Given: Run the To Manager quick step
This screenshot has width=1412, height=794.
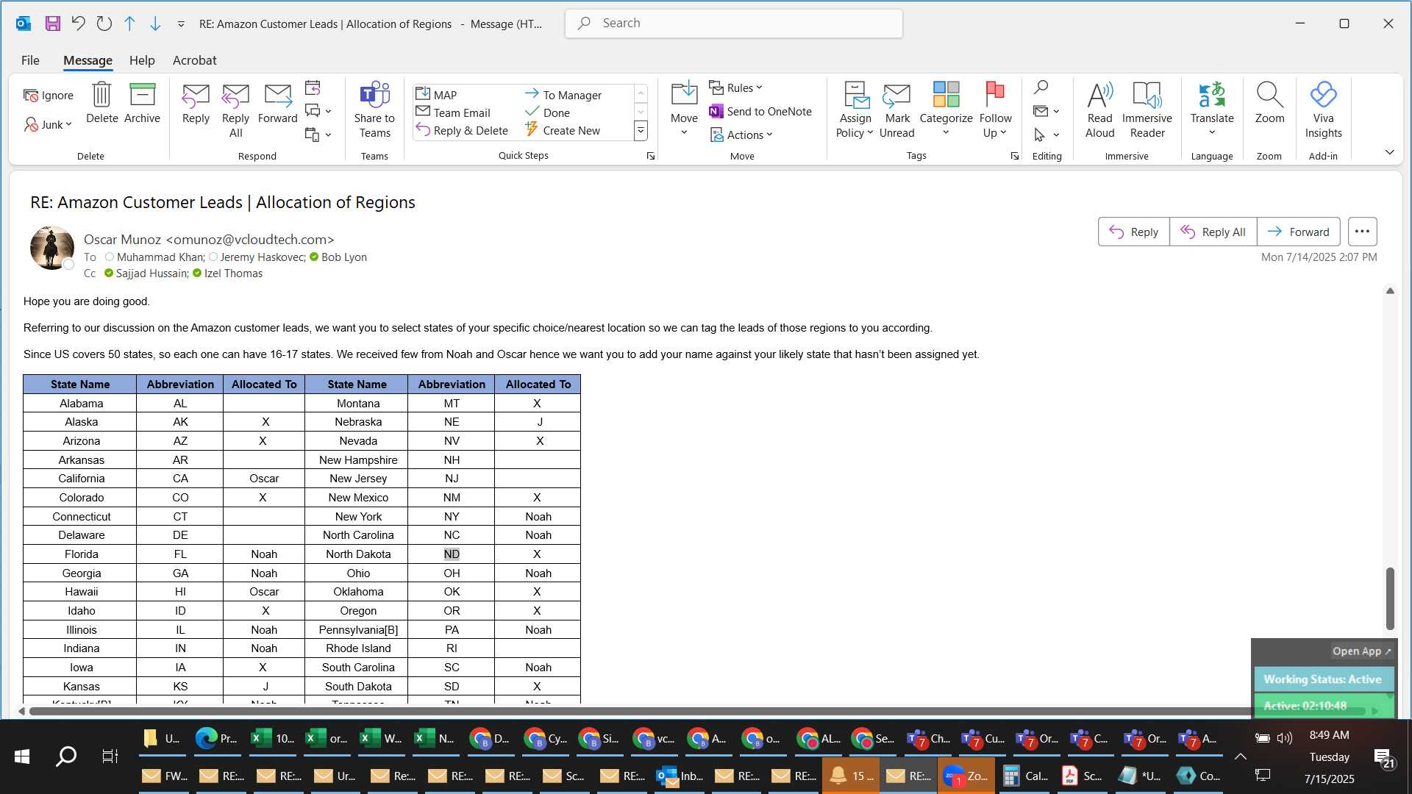Looking at the screenshot, I should (563, 95).
